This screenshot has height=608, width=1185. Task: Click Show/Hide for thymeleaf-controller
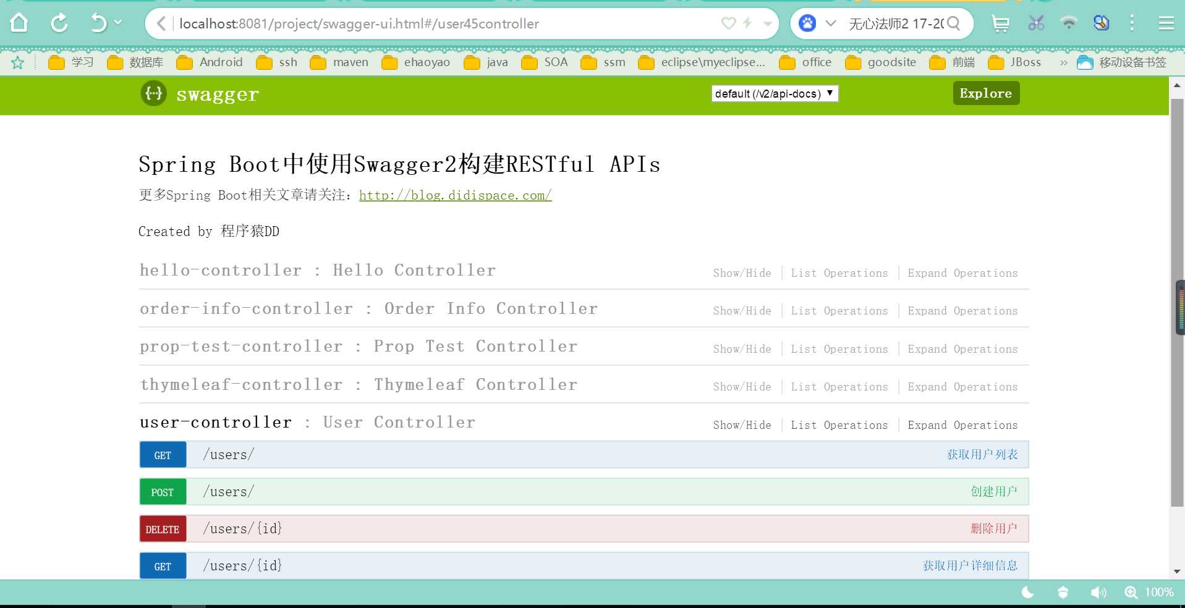click(742, 387)
